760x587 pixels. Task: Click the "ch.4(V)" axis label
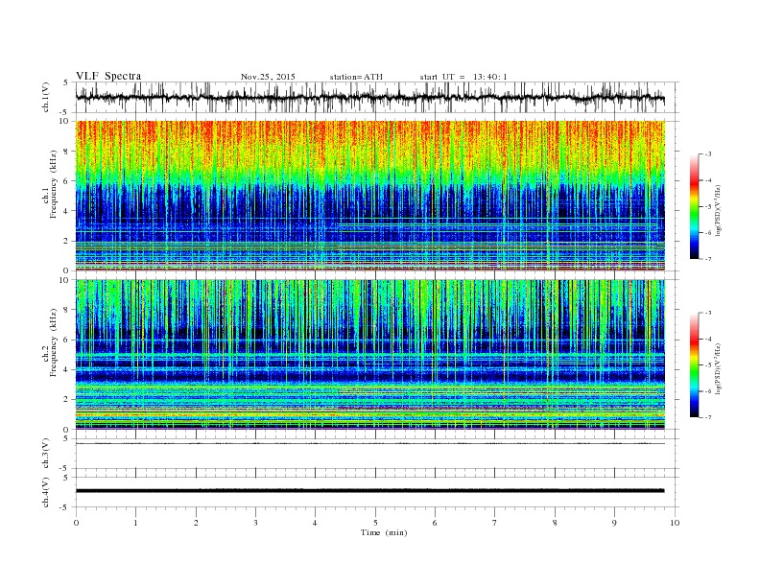point(46,492)
